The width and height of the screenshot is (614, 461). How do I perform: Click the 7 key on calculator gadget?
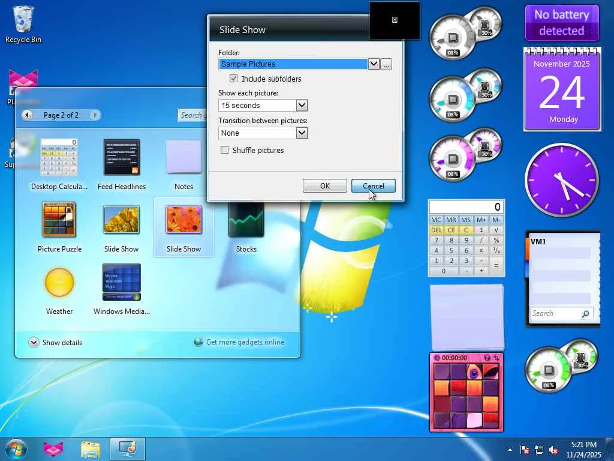(437, 240)
